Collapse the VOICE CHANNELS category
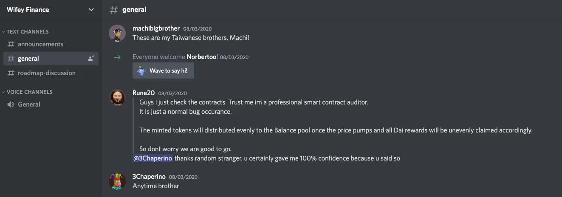This screenshot has height=197, width=562. 29,92
